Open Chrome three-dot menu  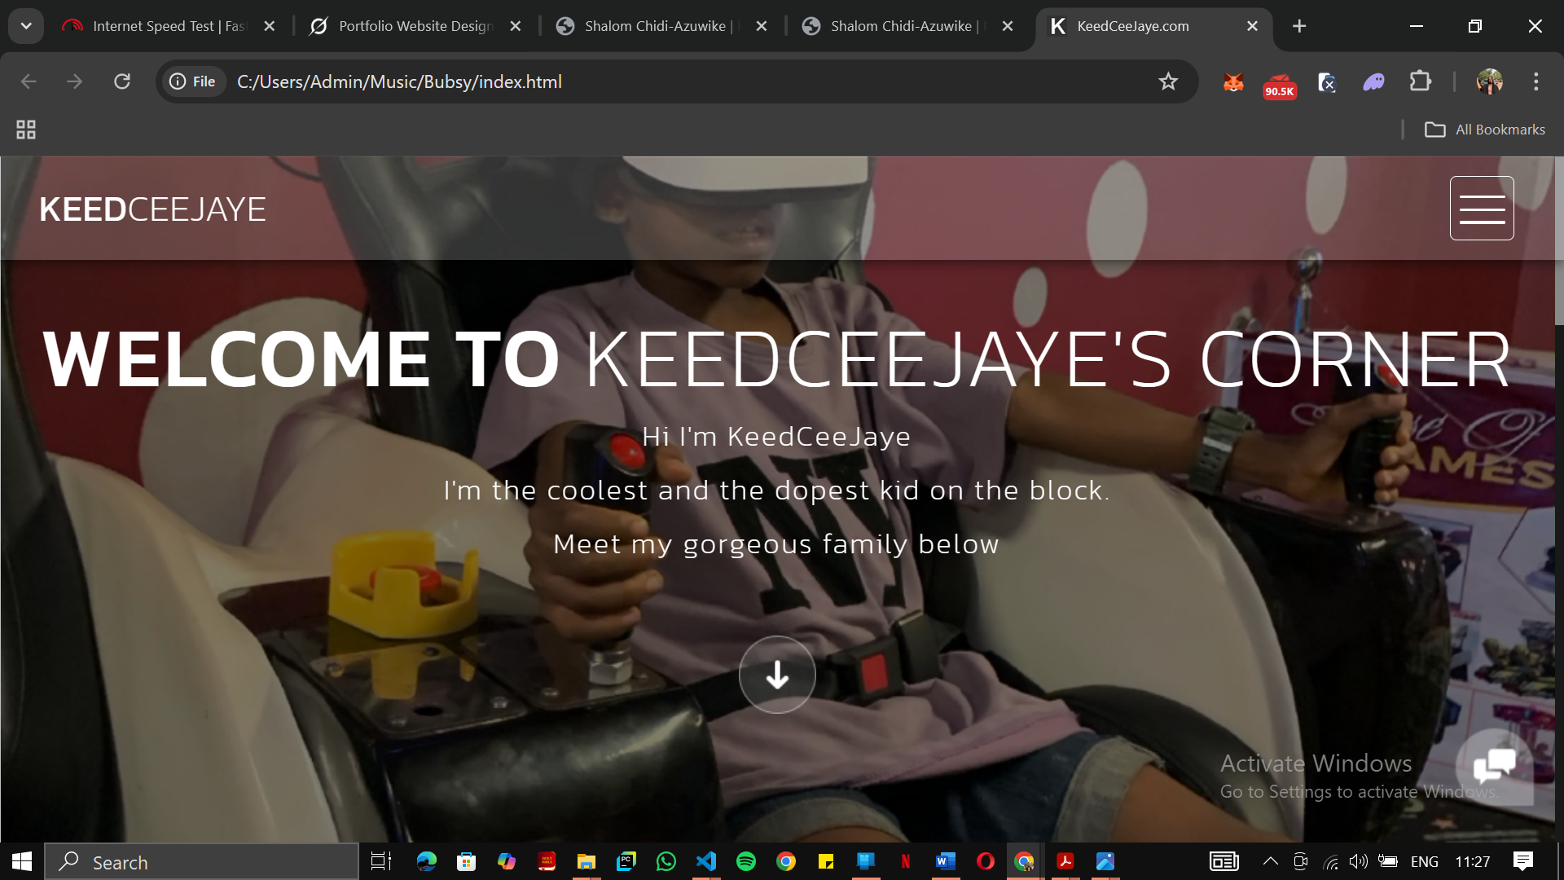pos(1535,81)
